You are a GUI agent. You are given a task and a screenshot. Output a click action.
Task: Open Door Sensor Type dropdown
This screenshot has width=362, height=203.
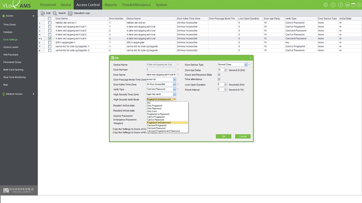pyautogui.click(x=246, y=65)
